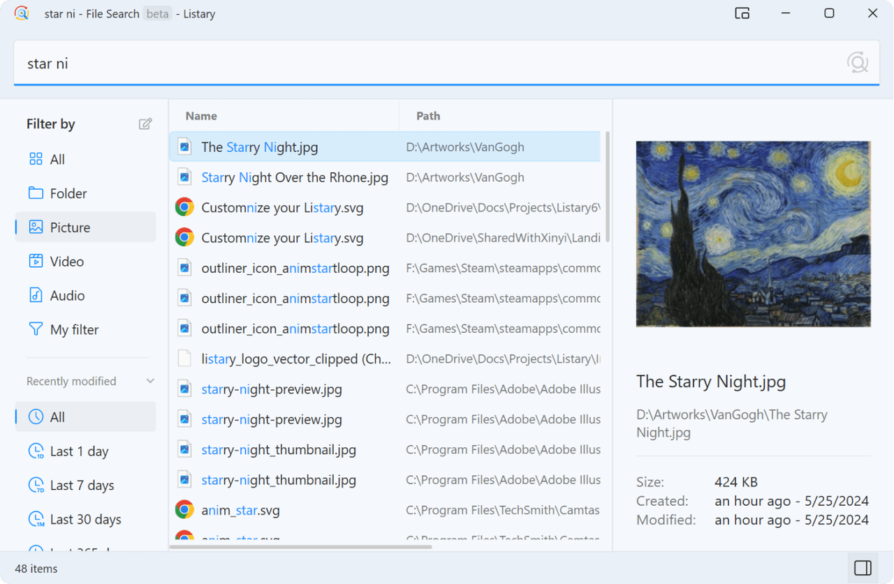Show All recently modified times
894x584 pixels.
click(x=85, y=417)
